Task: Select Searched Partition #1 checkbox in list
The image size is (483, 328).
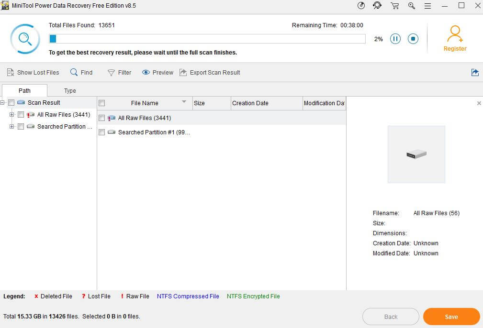Action: tap(101, 132)
